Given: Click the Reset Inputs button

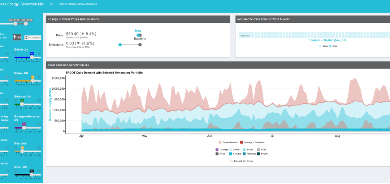Looking at the screenshot, I should coord(33,38).
